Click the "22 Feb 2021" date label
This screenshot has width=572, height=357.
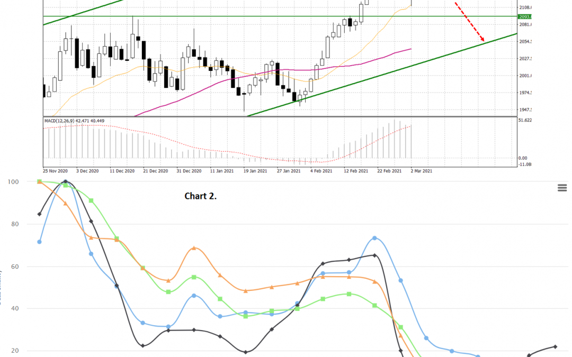coord(389,171)
